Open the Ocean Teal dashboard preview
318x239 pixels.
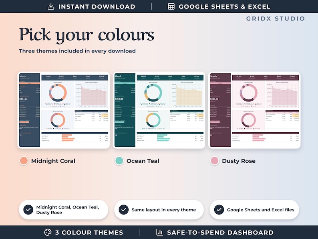pyautogui.click(x=159, y=110)
